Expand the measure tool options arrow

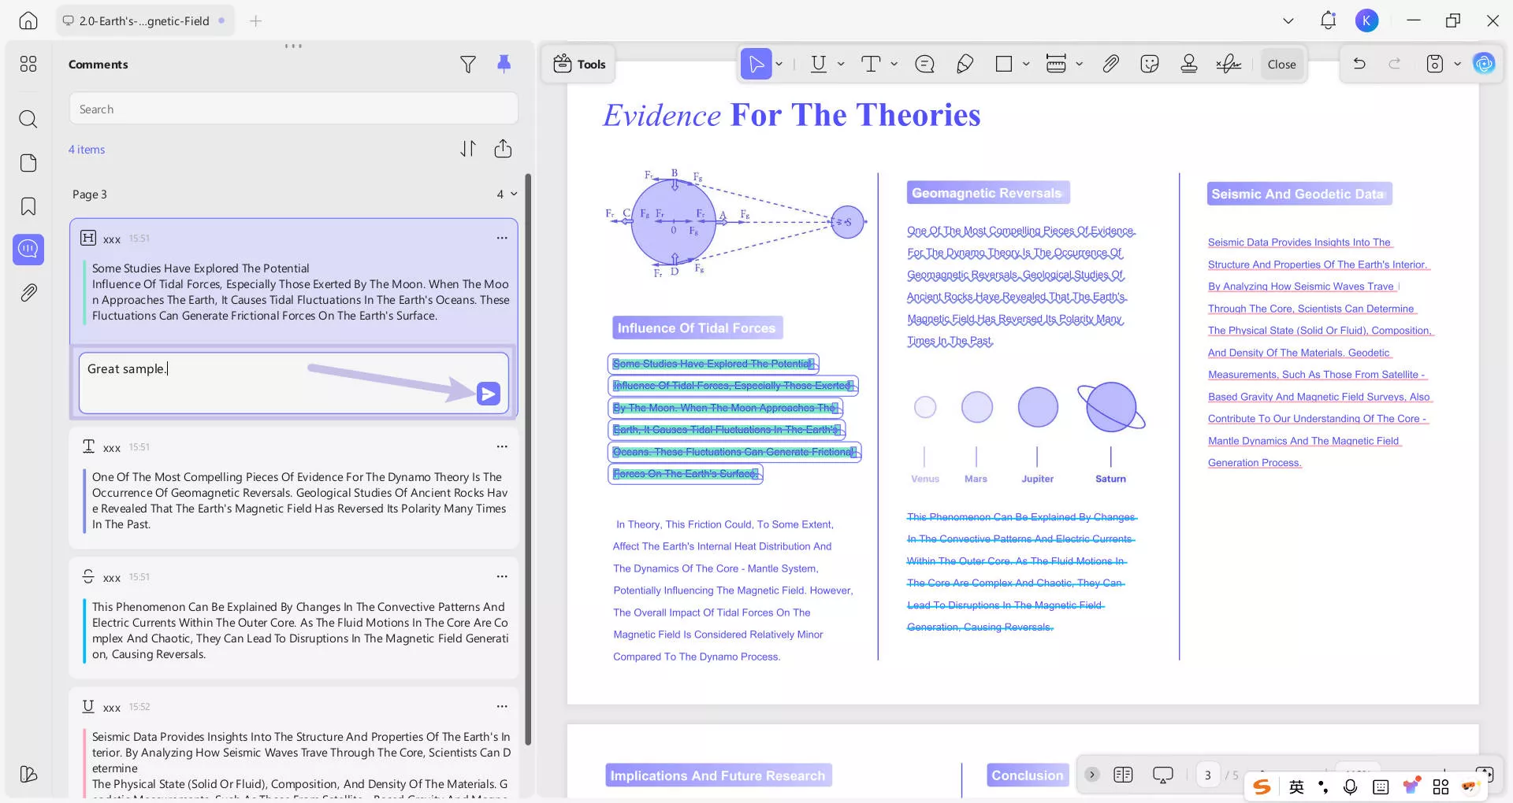[1080, 65]
